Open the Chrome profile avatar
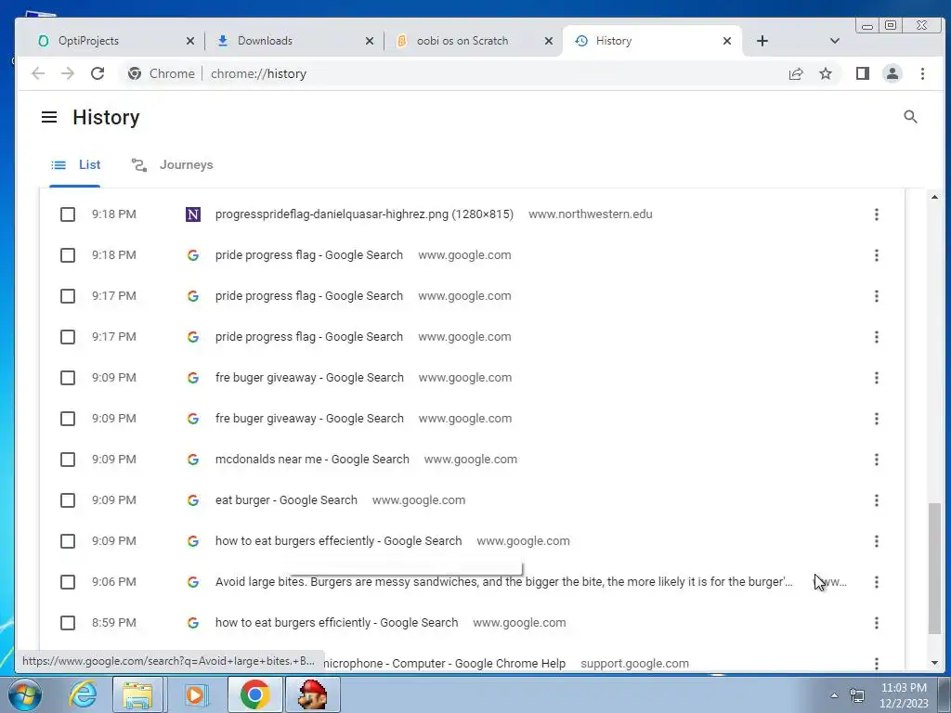The width and height of the screenshot is (951, 713). pos(892,73)
